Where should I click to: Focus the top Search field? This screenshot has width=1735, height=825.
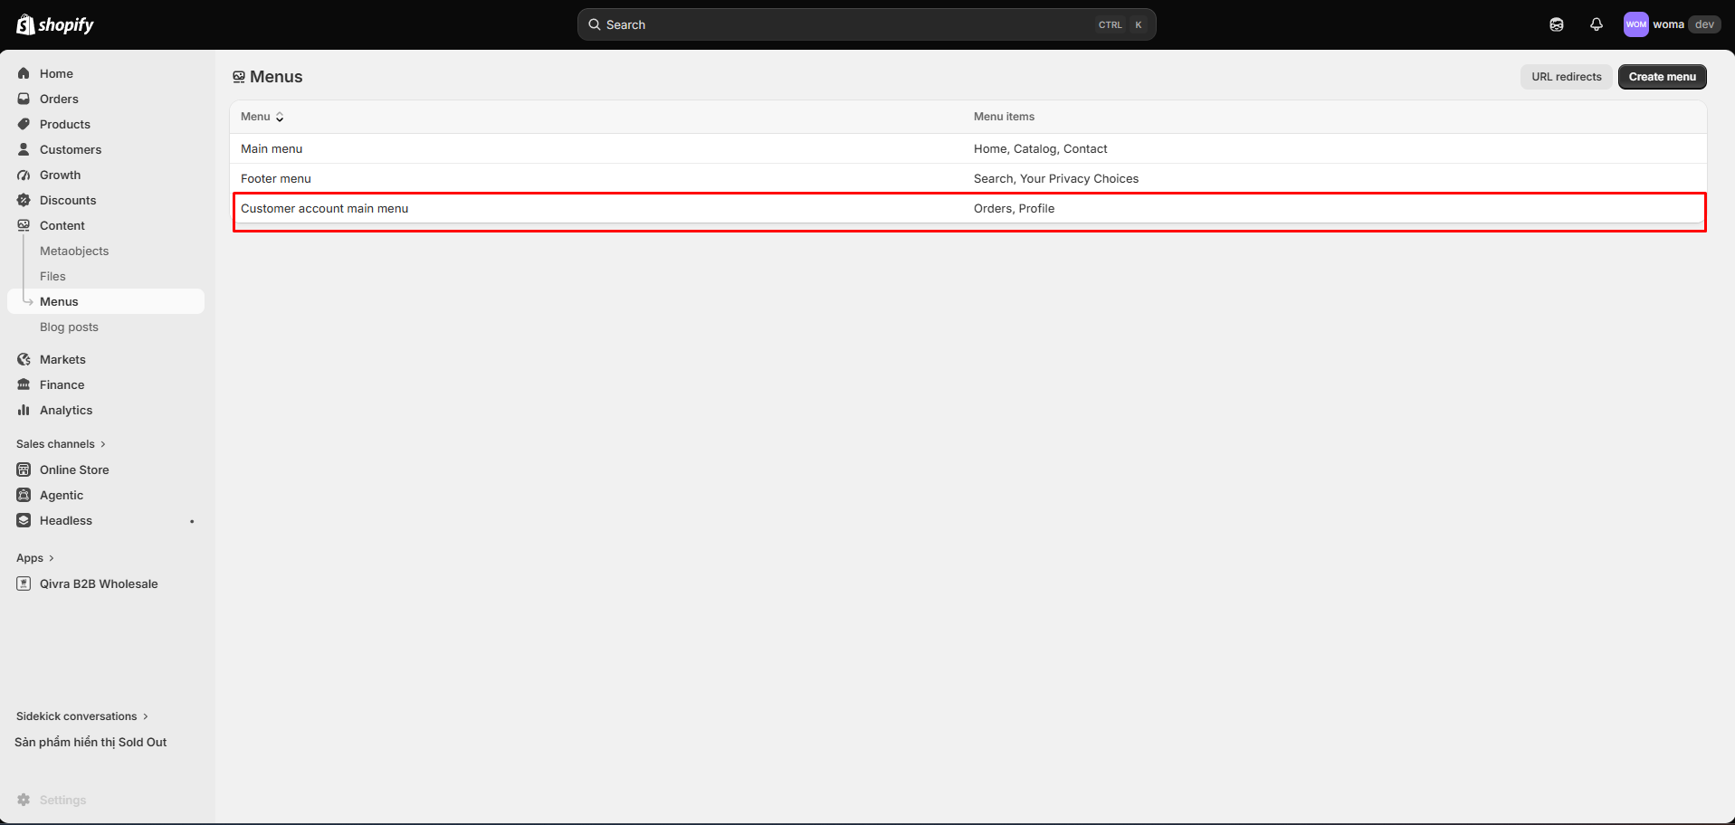point(866,24)
